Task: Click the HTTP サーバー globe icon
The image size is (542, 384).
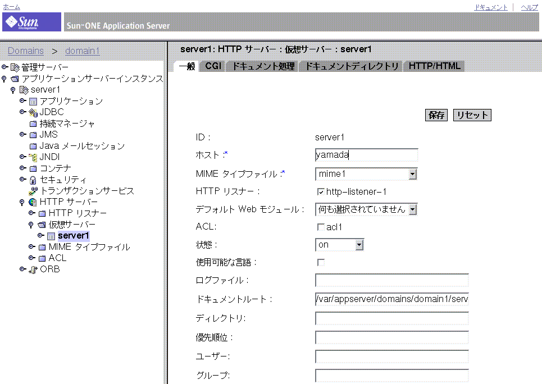Action: tap(33, 202)
